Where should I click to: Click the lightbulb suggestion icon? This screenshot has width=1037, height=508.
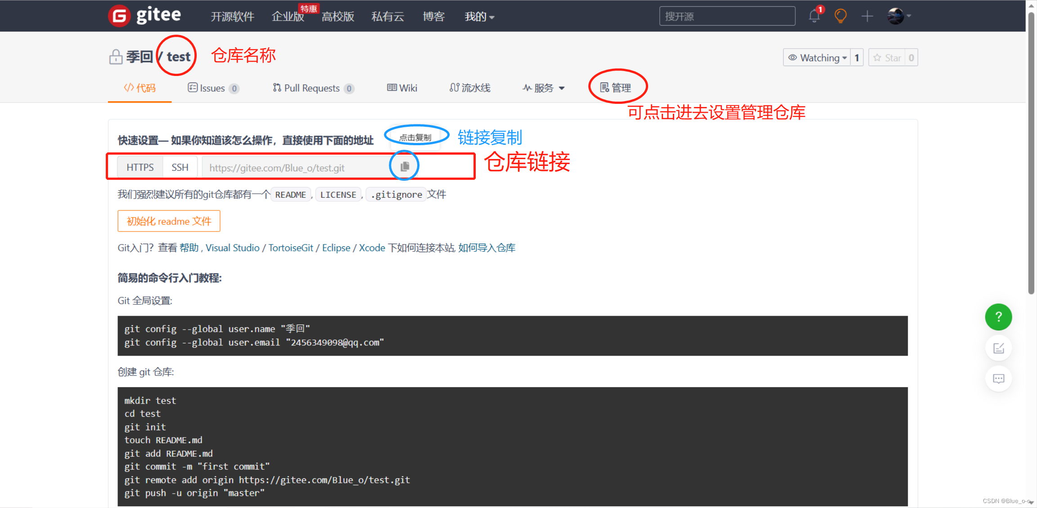(840, 16)
